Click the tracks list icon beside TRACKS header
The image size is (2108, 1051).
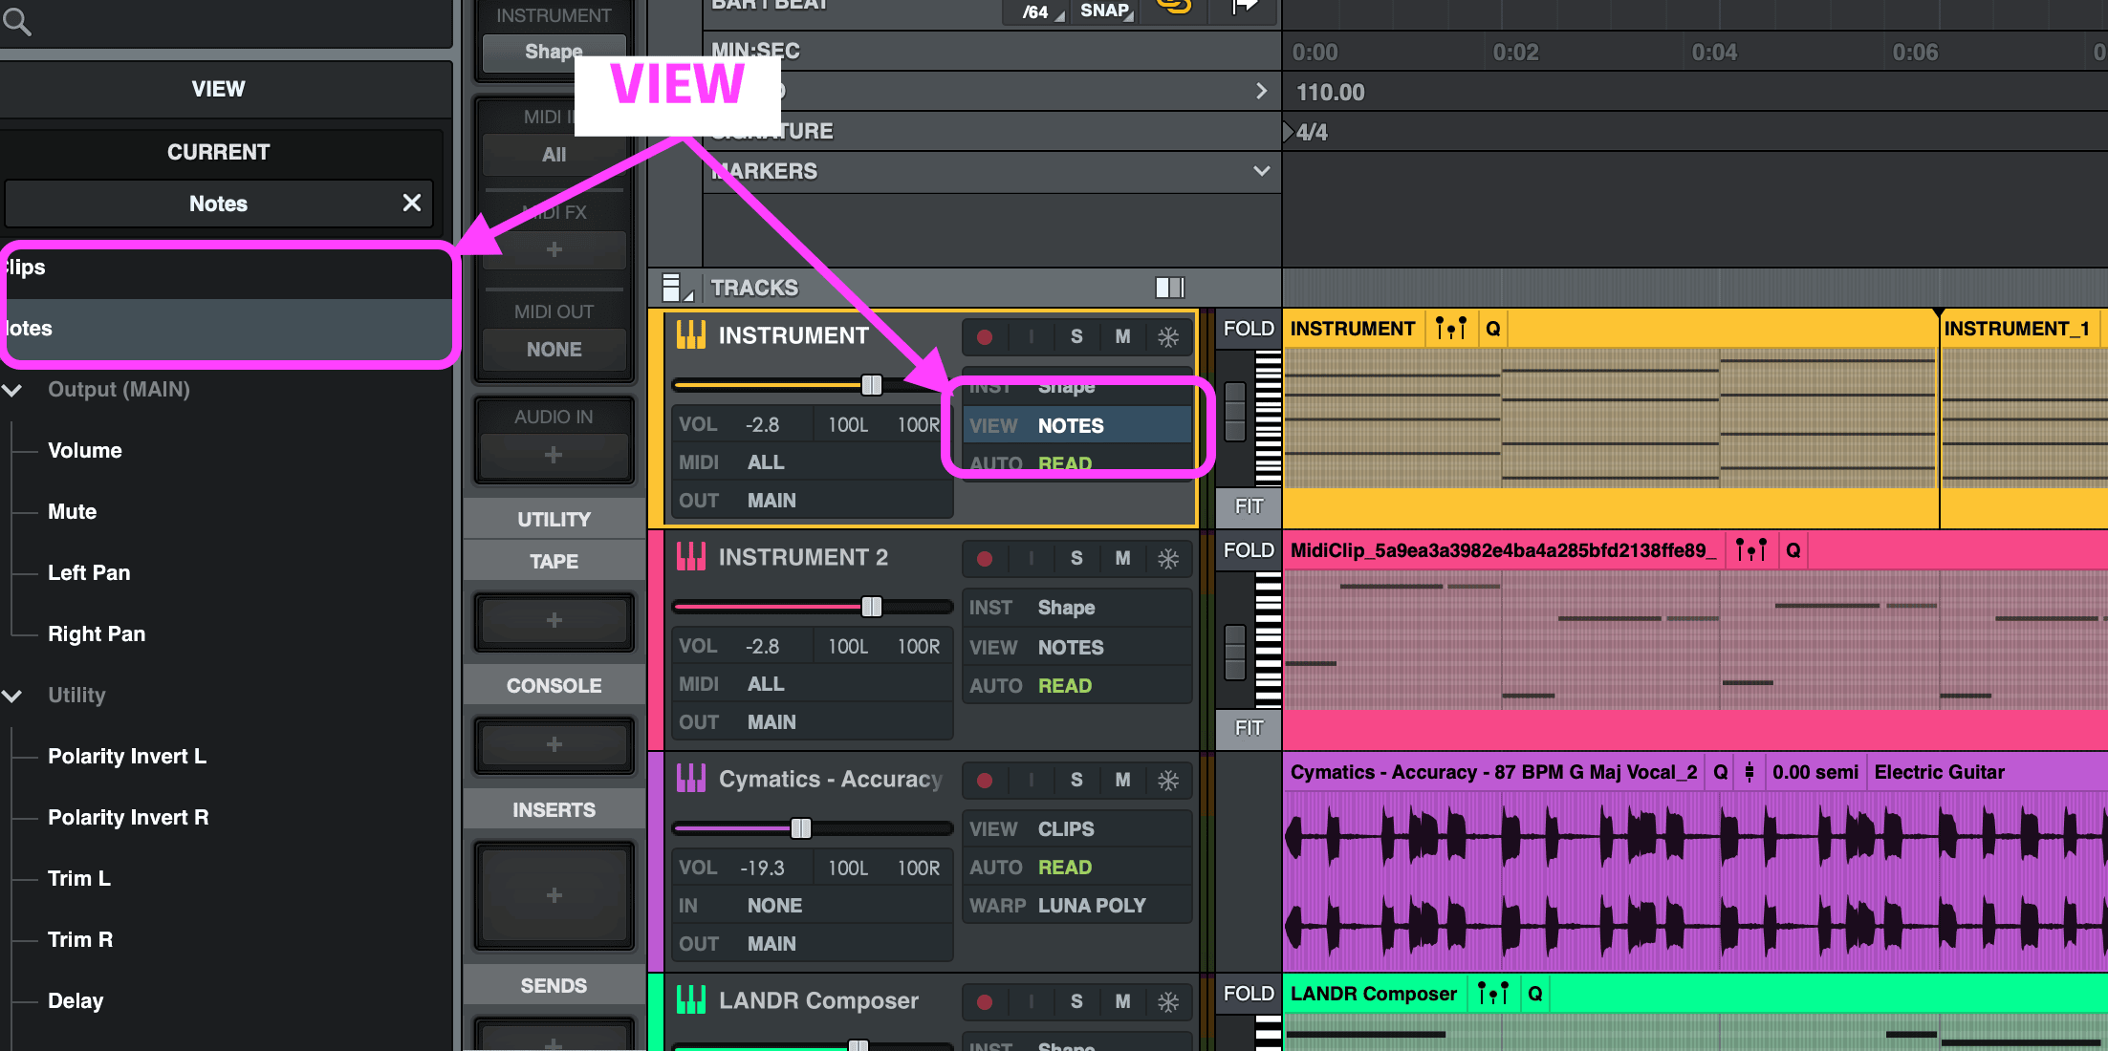point(673,288)
